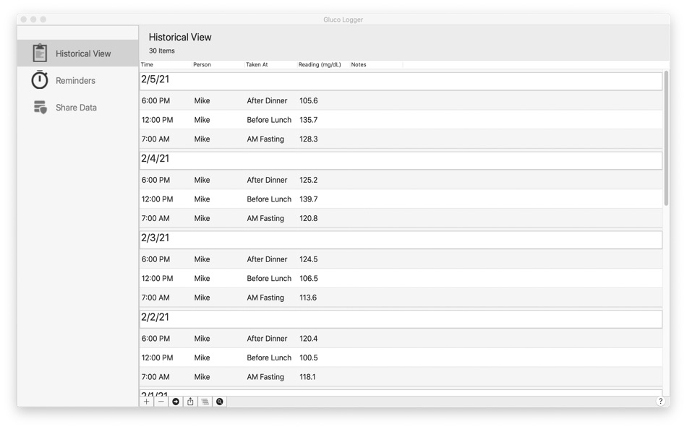The image size is (687, 429).
Task: Sort by the Reading (mg/dL) column header
Action: (x=320, y=64)
